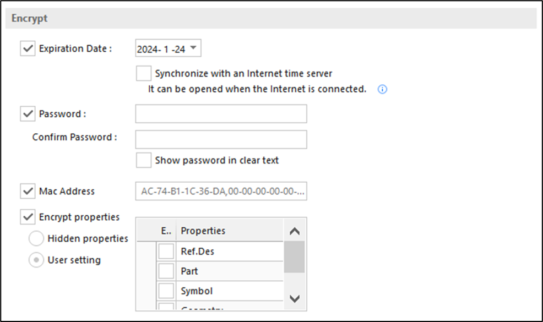Screen dimensions: 543x322
Task: Click the Confirm Password input field
Action: pos(221,139)
